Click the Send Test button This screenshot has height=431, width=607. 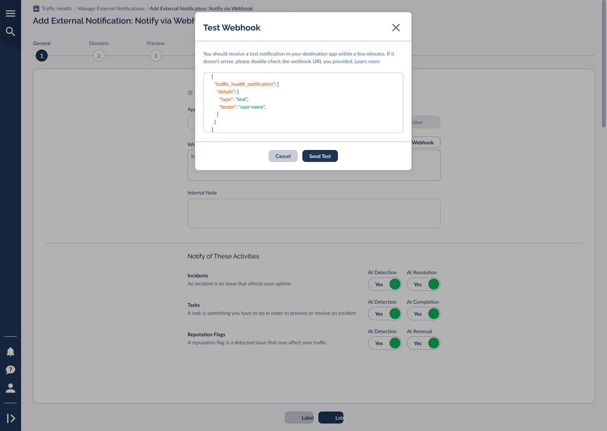[320, 156]
